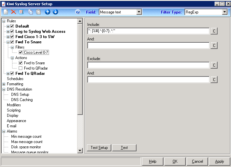This screenshot has width=231, height=167.
Task: Expand the Fwd To QRadar rule node
Action: pos(8,73)
